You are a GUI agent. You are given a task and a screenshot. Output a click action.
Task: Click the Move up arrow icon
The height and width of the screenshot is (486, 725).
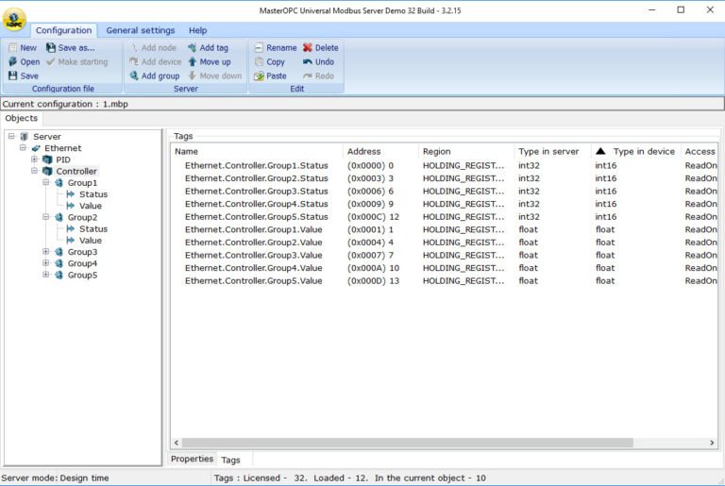click(x=193, y=61)
